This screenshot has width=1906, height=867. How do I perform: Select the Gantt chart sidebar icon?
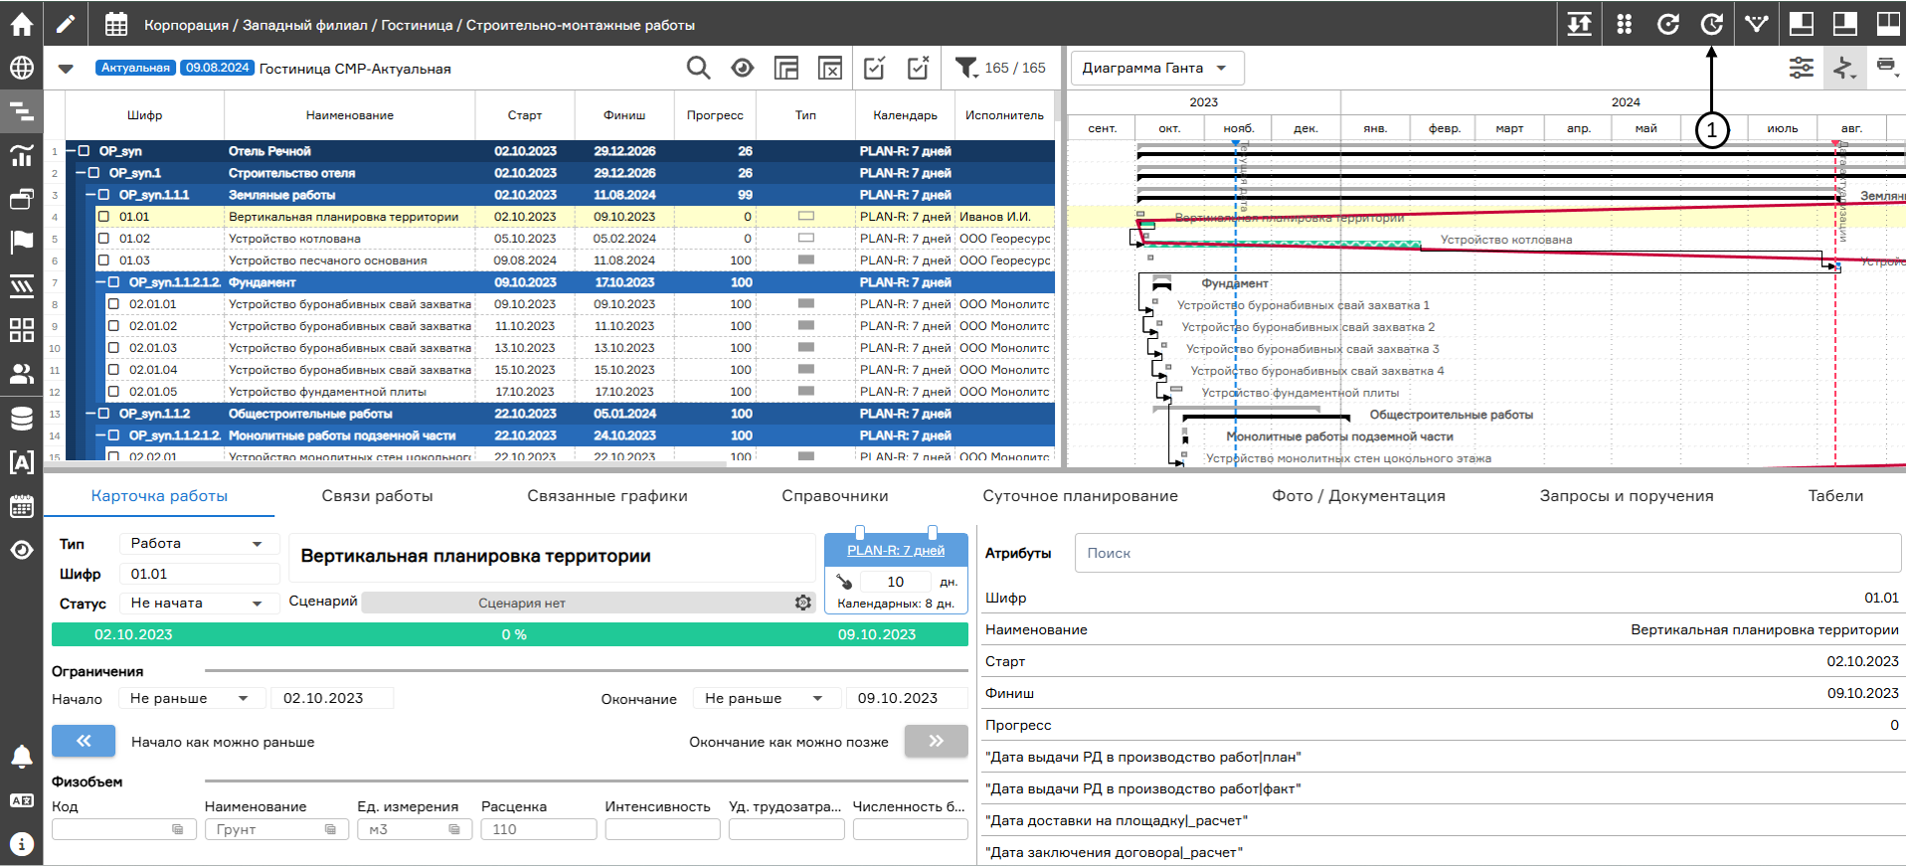coord(21,111)
